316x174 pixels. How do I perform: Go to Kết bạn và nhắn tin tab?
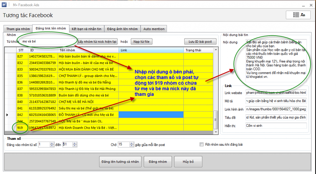[x=86, y=29]
